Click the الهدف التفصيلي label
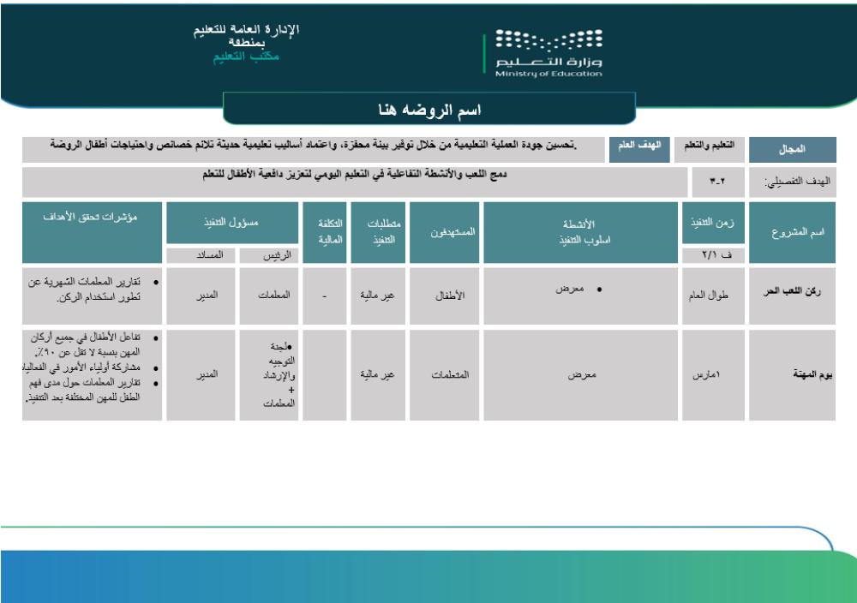The width and height of the screenshot is (857, 603). (792, 182)
